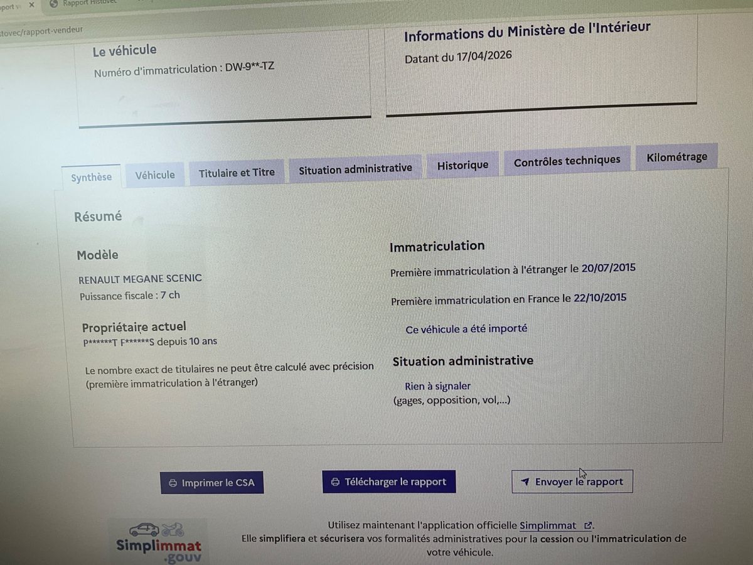The width and height of the screenshot is (753, 565).
Task: Click the external link icon beside Simplimmat
Action: pos(587,525)
